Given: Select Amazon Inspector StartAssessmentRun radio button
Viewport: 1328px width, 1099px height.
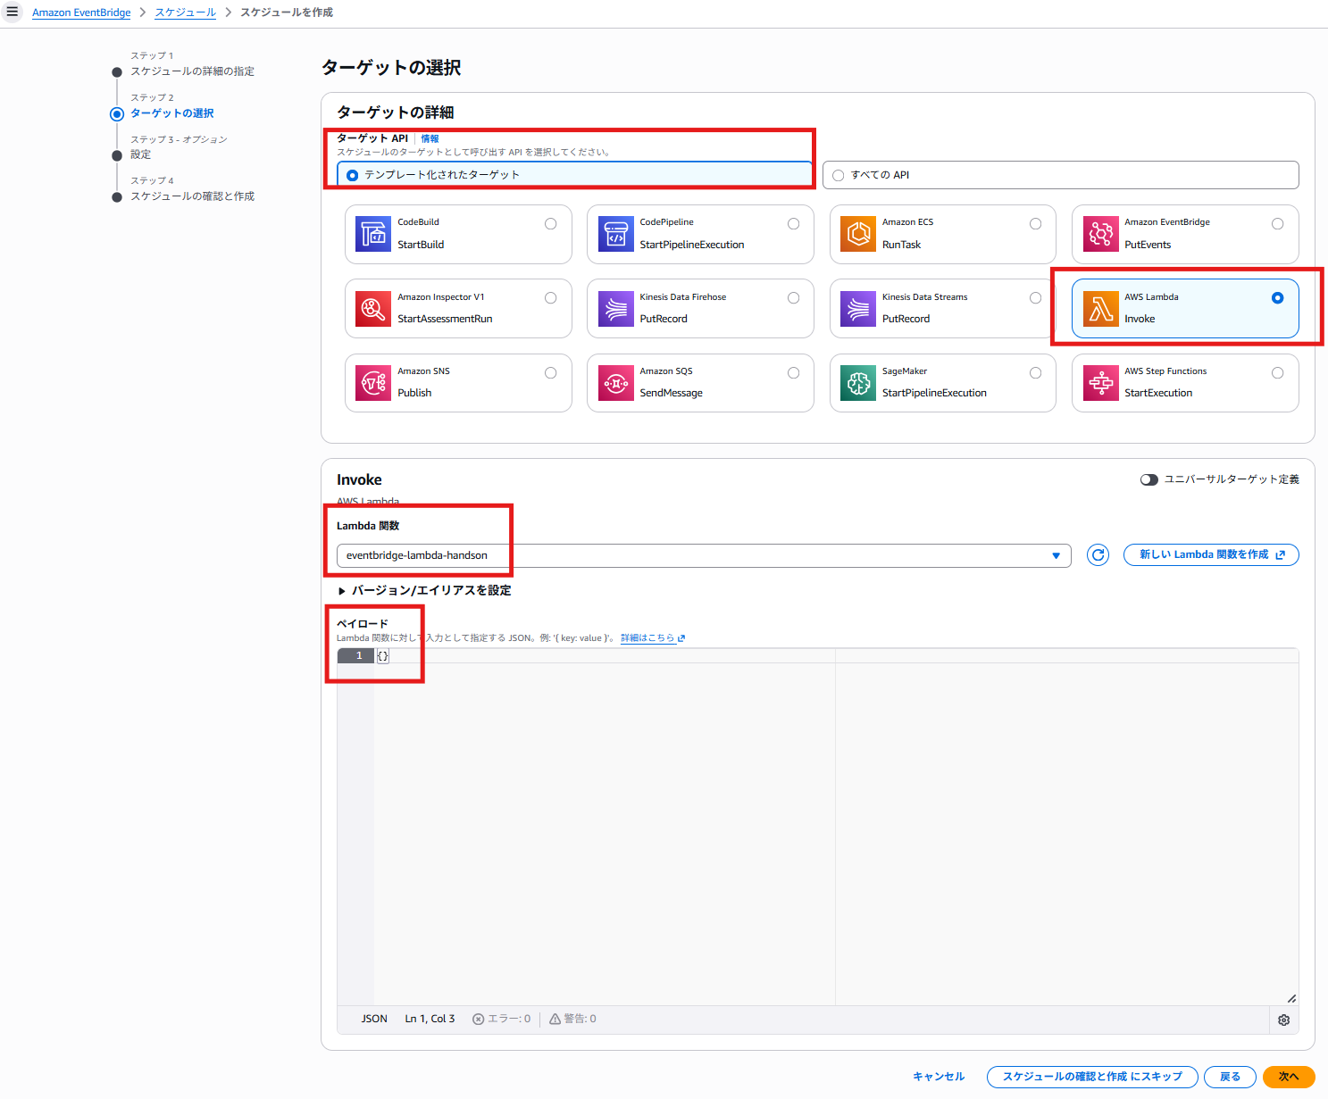Looking at the screenshot, I should [x=551, y=298].
